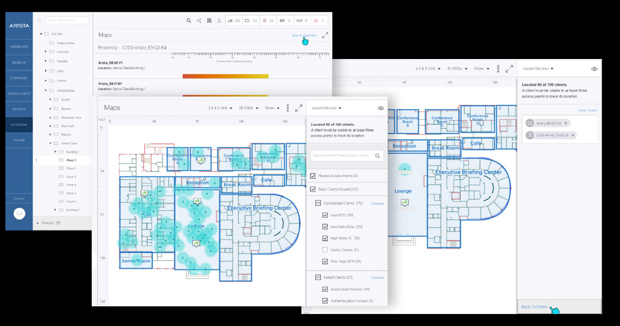Image resolution: width=620 pixels, height=326 pixels.
Task: Click the fullscreen arrows in right-side map window
Action: tap(509, 69)
